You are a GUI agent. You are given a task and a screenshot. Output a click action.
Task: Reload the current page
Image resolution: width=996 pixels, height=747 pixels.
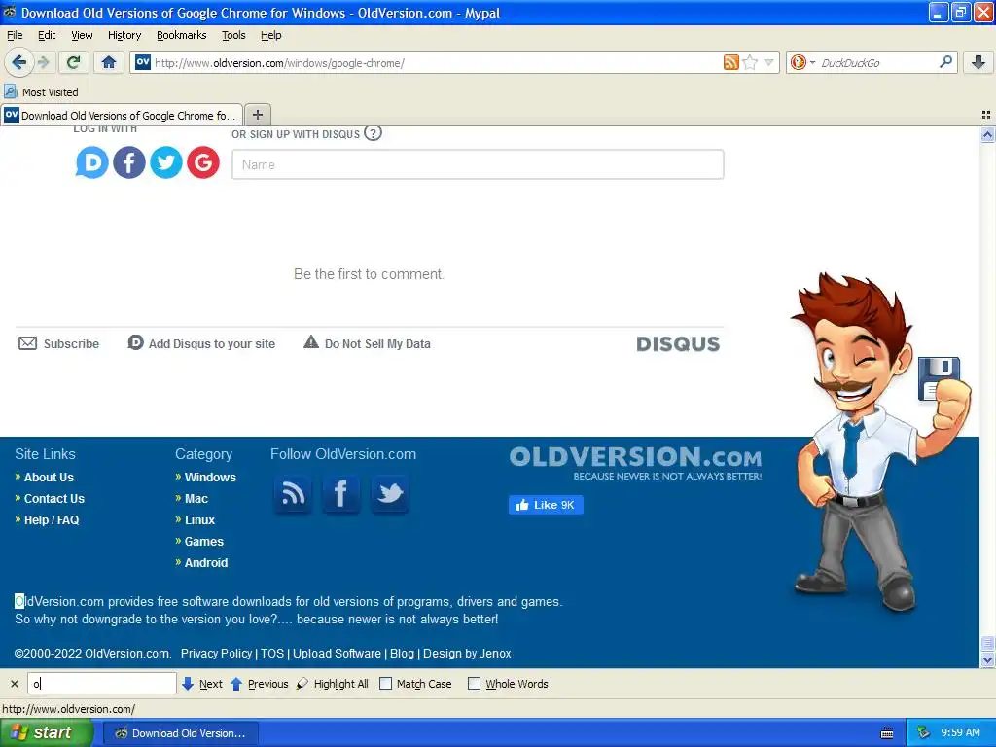73,62
